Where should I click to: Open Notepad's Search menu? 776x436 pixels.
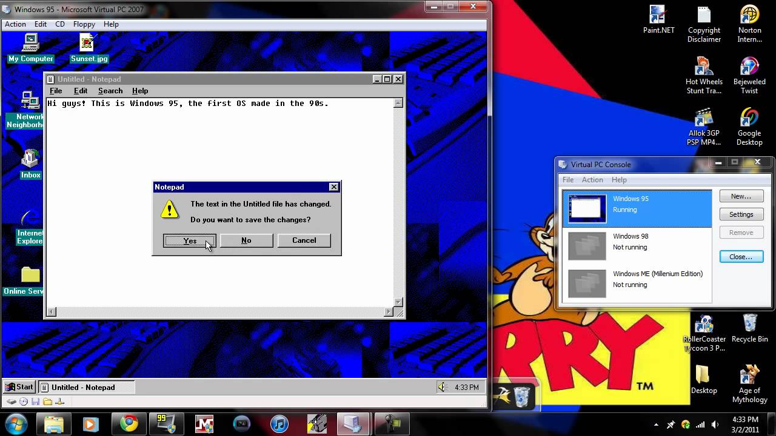click(x=110, y=91)
